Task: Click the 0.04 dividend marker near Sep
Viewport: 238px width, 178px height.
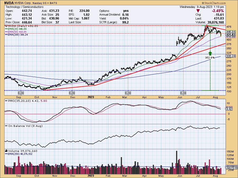Action: point(21,93)
